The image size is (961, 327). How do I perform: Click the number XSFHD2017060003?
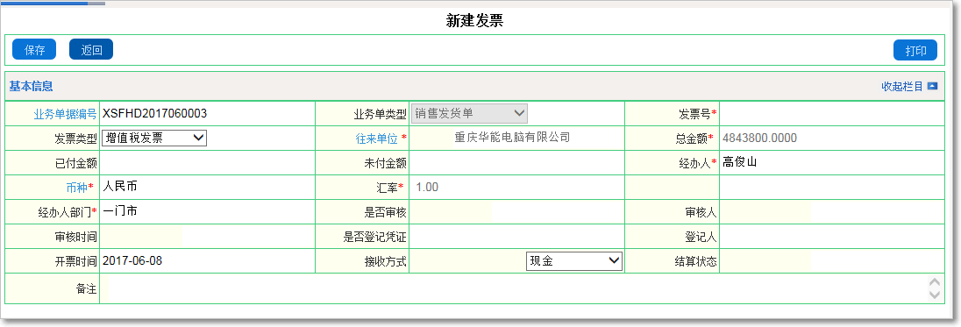tap(154, 113)
